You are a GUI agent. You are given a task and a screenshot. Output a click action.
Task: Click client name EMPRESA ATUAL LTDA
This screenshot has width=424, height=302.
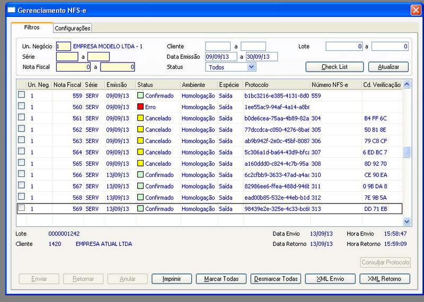click(x=104, y=244)
